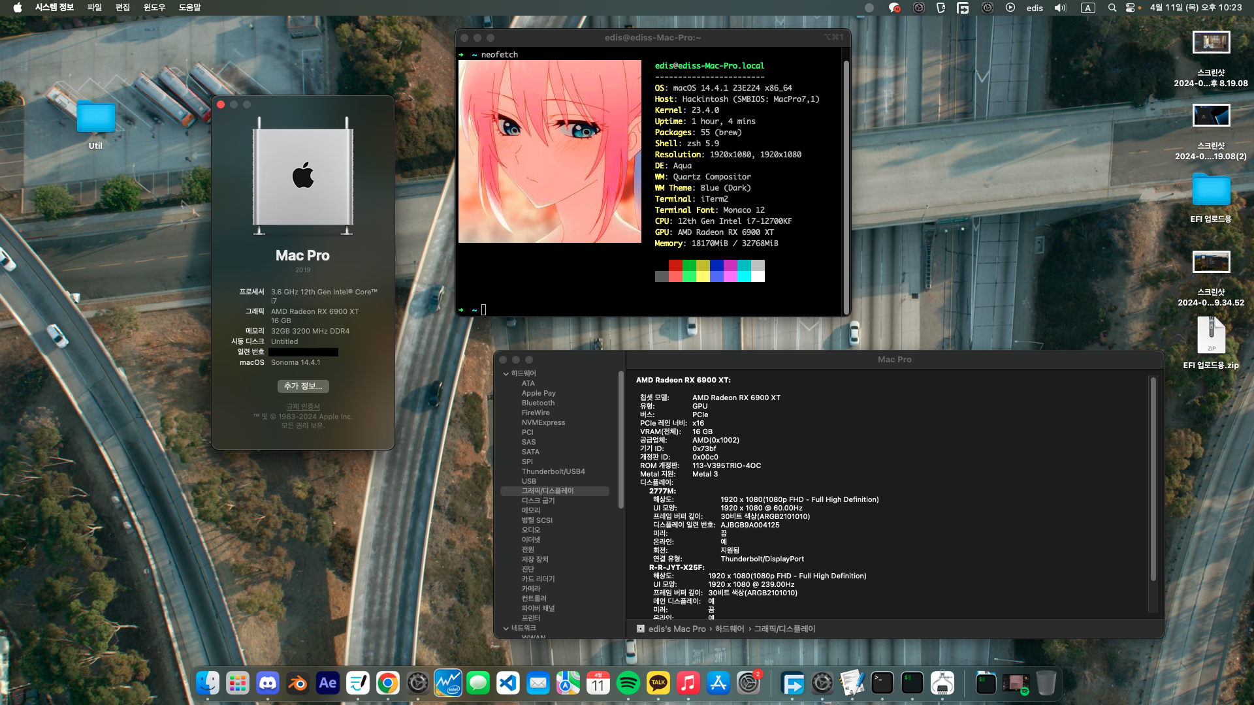Open the Now Playing icon in menu bar
This screenshot has height=705, width=1254.
[1010, 8]
